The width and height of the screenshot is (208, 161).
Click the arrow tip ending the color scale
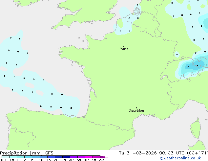[x=107, y=157]
